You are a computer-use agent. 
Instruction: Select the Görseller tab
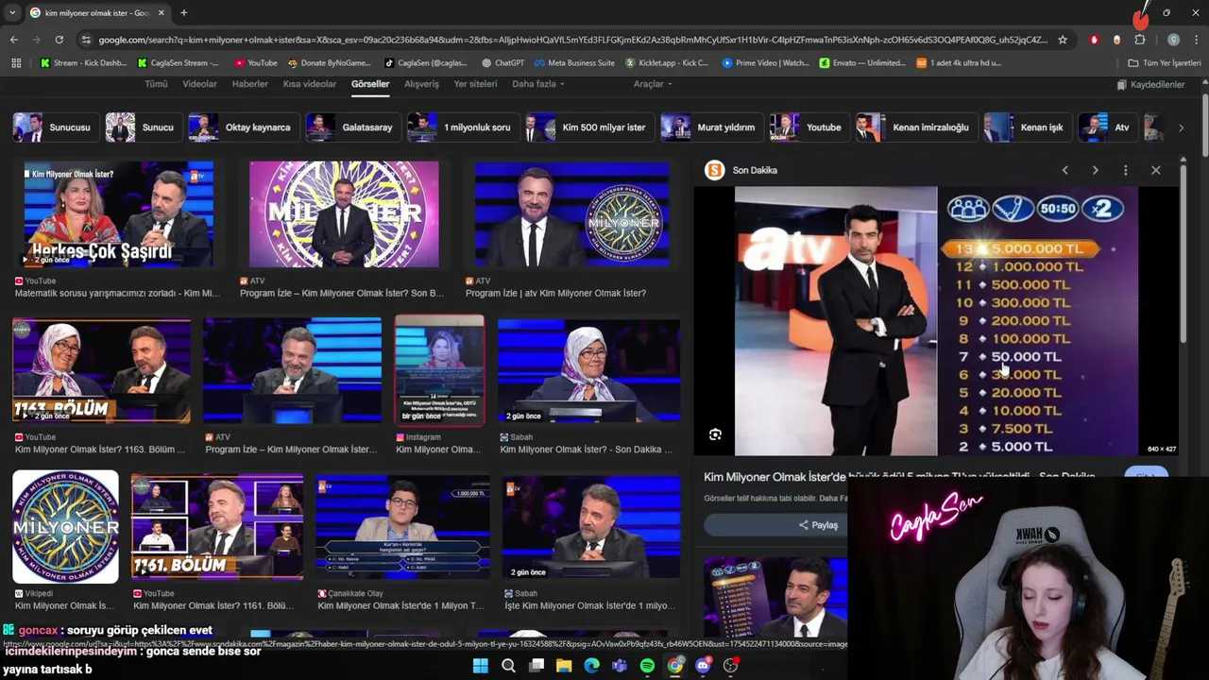370,84
